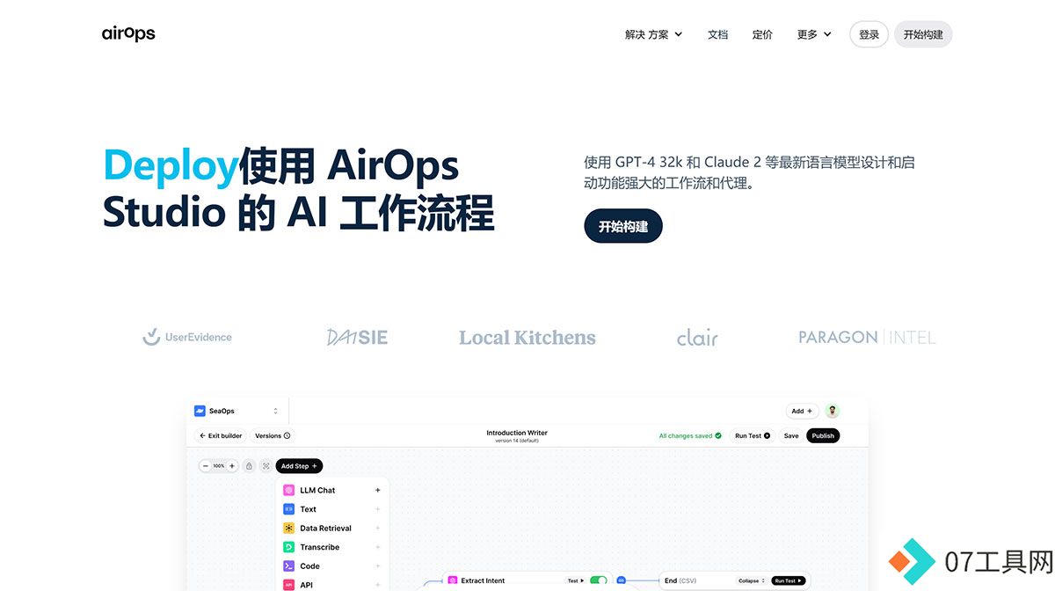1055x591 pixels.
Task: Click the canvas lock icon
Action: tap(249, 466)
